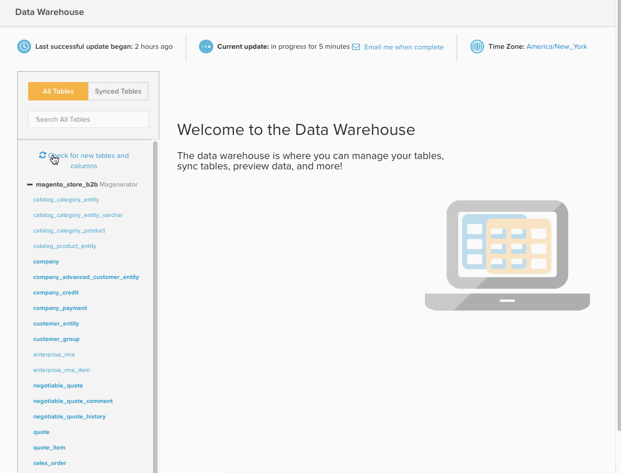Select the All Tables tab

tap(57, 91)
